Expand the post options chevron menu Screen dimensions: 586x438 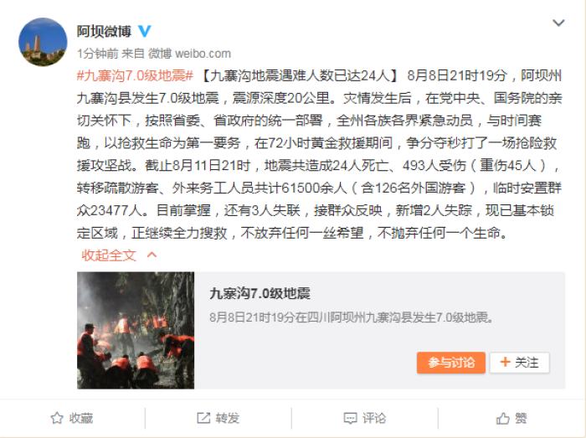pyautogui.click(x=558, y=23)
